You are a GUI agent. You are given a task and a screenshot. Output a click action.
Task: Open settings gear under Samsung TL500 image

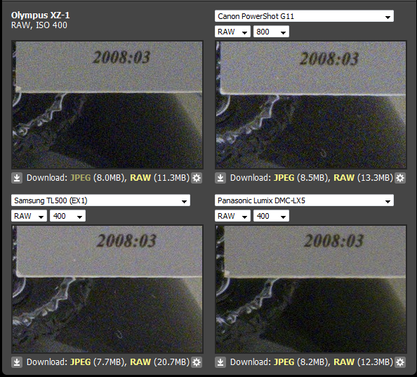[197, 362]
